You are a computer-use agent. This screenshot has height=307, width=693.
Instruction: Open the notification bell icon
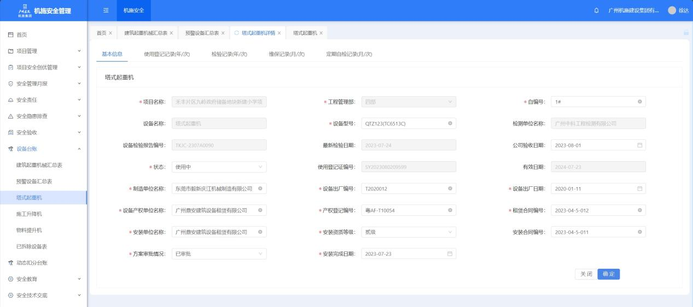point(596,11)
